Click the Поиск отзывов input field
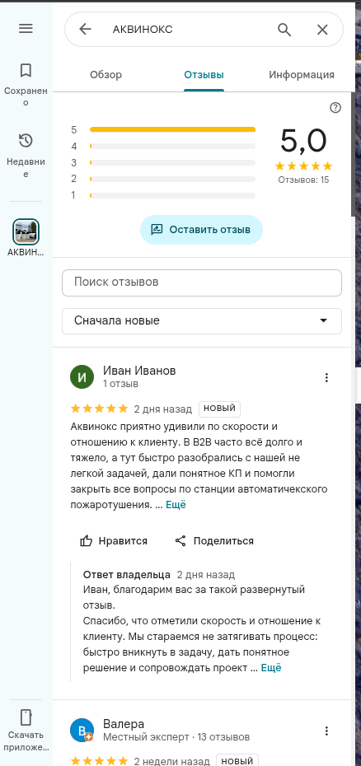 (x=202, y=283)
